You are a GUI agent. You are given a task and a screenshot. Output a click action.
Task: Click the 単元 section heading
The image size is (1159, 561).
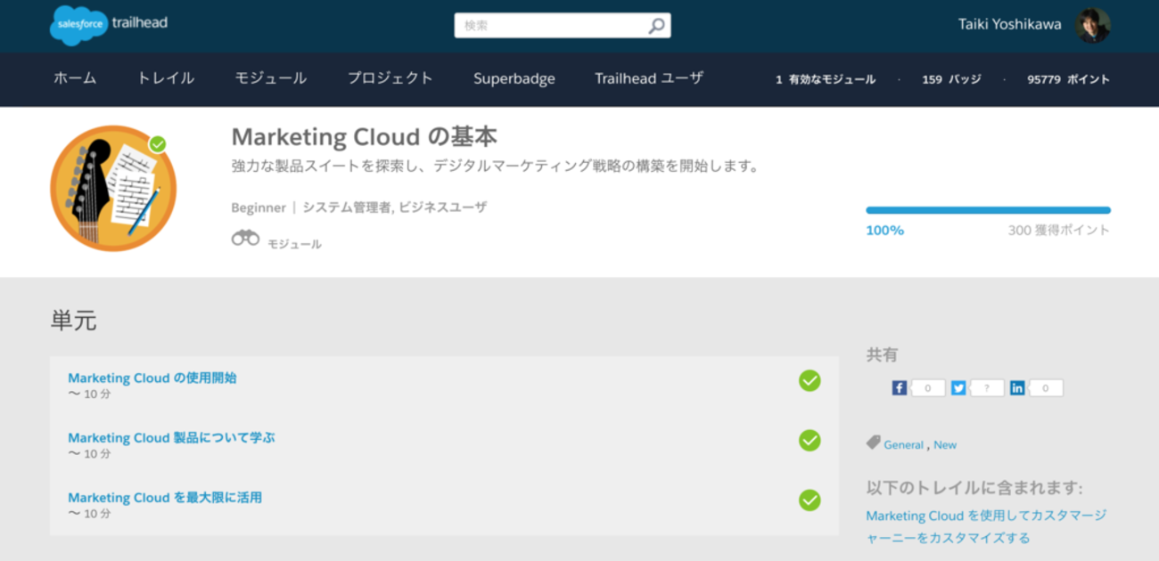point(73,321)
